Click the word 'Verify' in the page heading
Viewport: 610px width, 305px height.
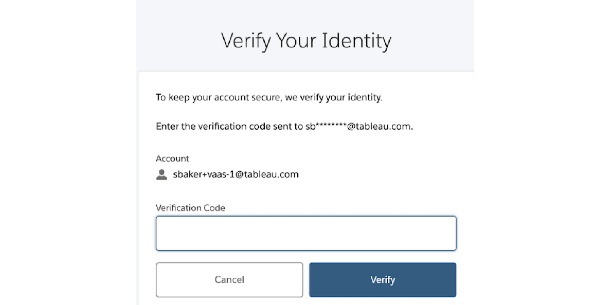point(246,40)
